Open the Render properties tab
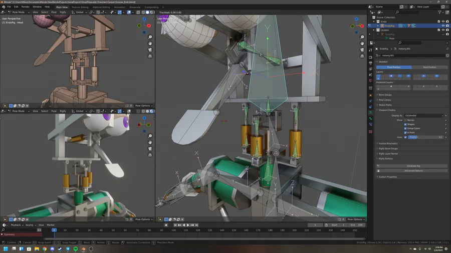Image resolution: width=451 pixels, height=253 pixels. point(370,57)
